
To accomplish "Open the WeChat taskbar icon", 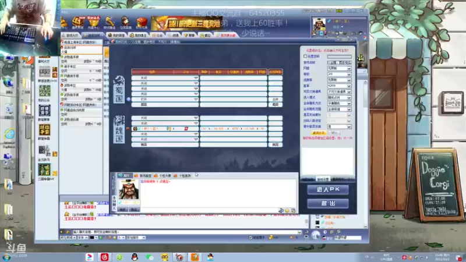I will [x=150, y=257].
